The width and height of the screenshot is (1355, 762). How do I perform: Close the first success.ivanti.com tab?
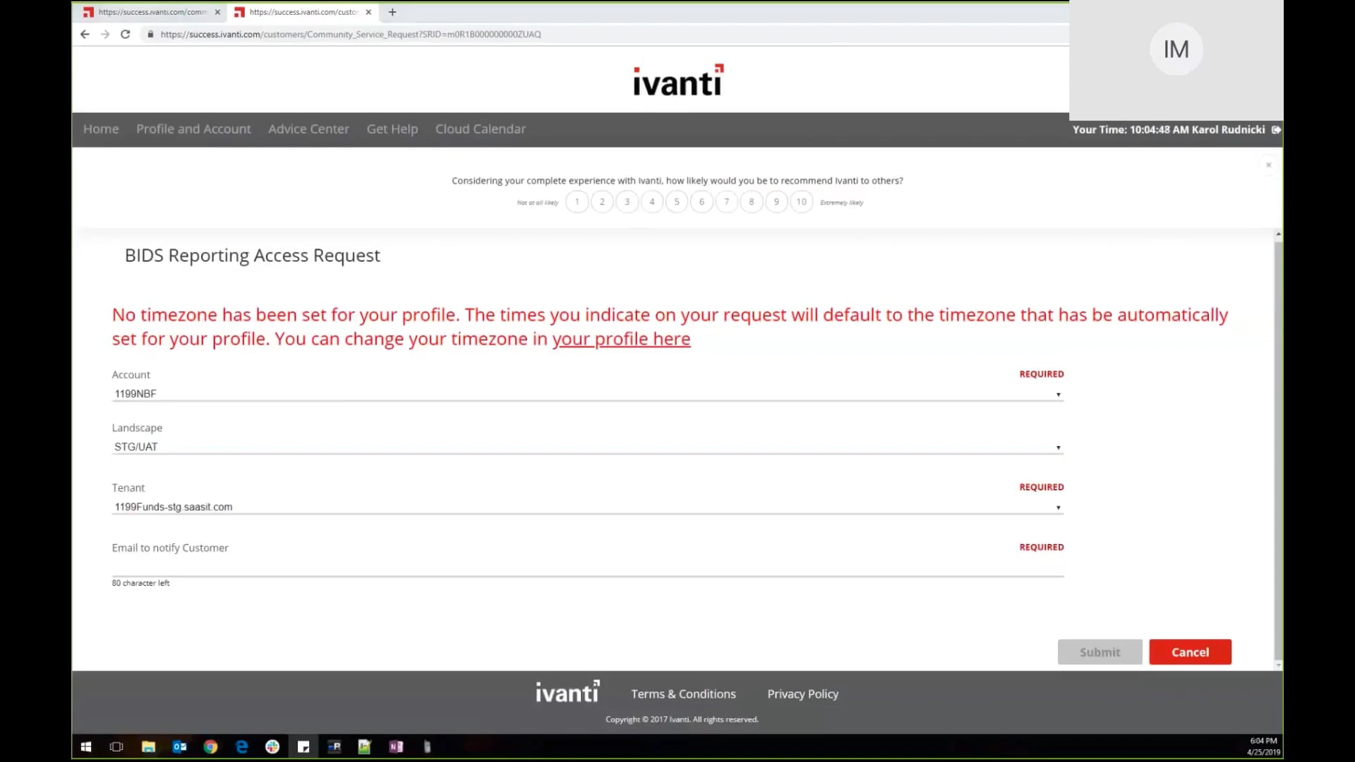coord(217,12)
